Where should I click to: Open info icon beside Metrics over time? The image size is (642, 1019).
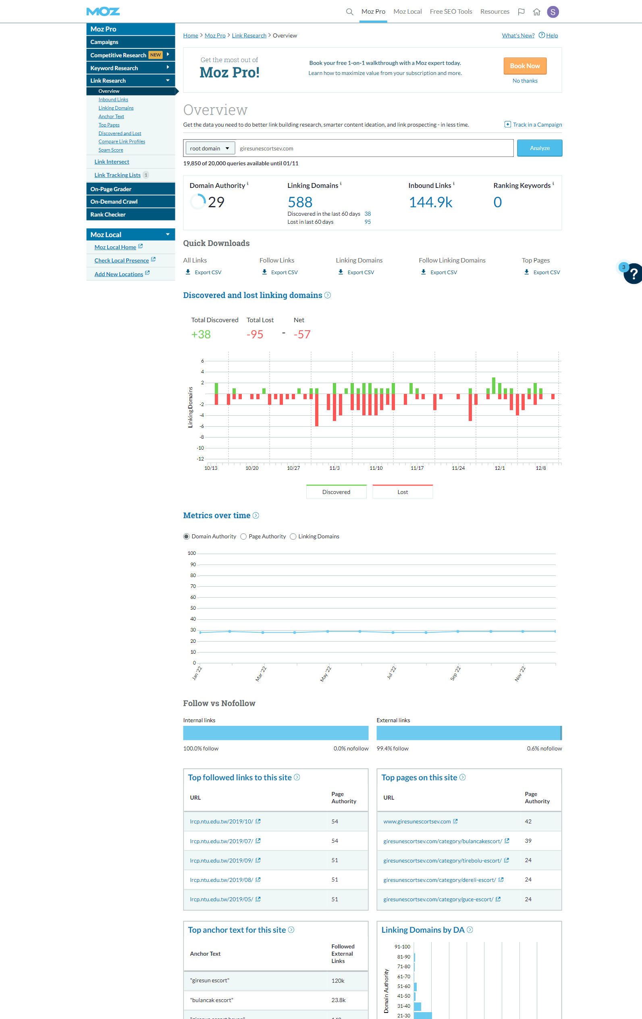click(256, 515)
